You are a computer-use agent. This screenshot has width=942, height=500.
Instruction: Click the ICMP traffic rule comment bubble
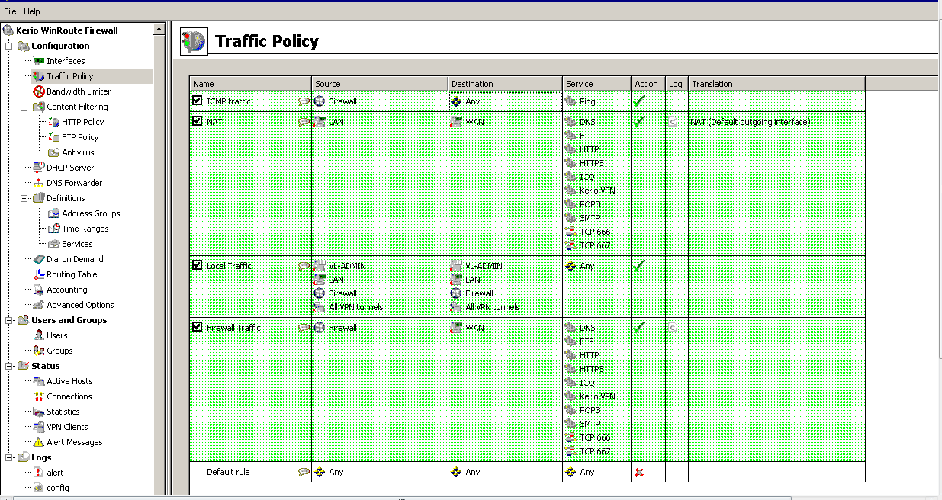[x=304, y=101]
